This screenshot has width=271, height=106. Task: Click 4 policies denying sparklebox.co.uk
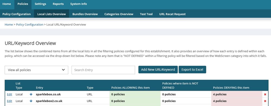coord(220,94)
